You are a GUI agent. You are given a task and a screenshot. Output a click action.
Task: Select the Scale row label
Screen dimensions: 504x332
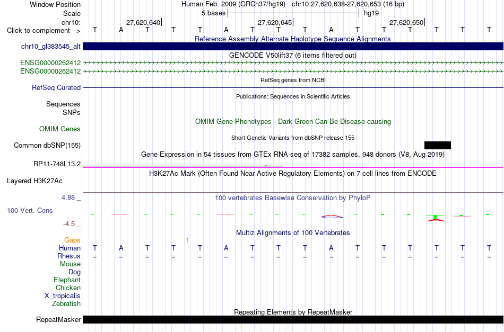72,13
